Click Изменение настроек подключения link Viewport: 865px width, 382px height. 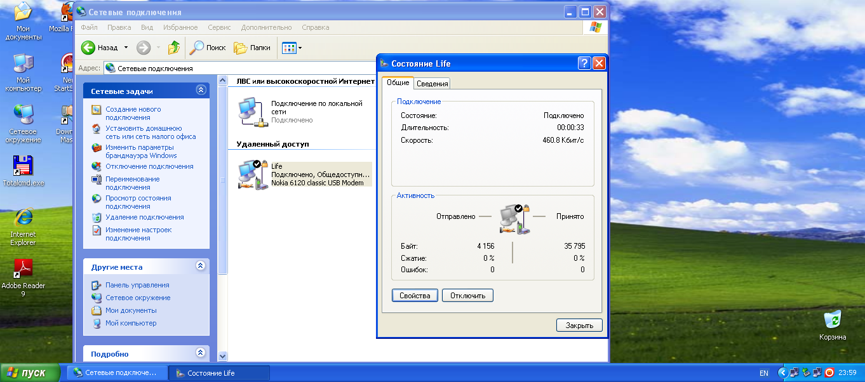[138, 234]
